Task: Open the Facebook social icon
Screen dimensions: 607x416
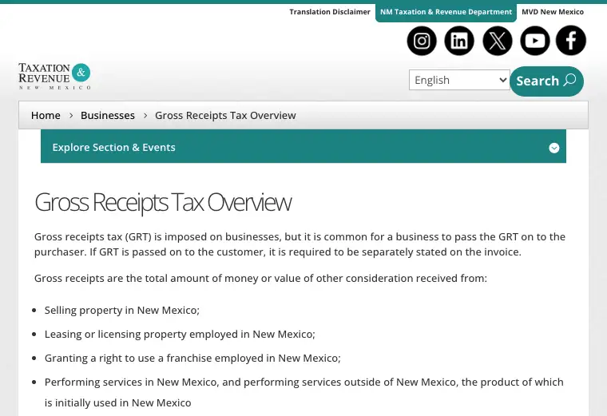Action: pyautogui.click(x=571, y=41)
